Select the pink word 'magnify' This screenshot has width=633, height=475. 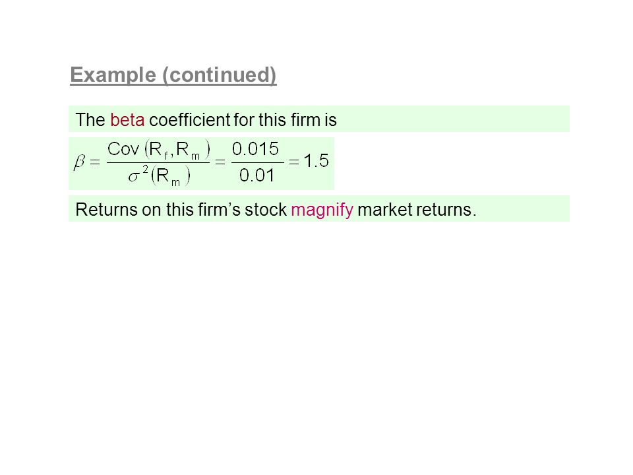322,210
